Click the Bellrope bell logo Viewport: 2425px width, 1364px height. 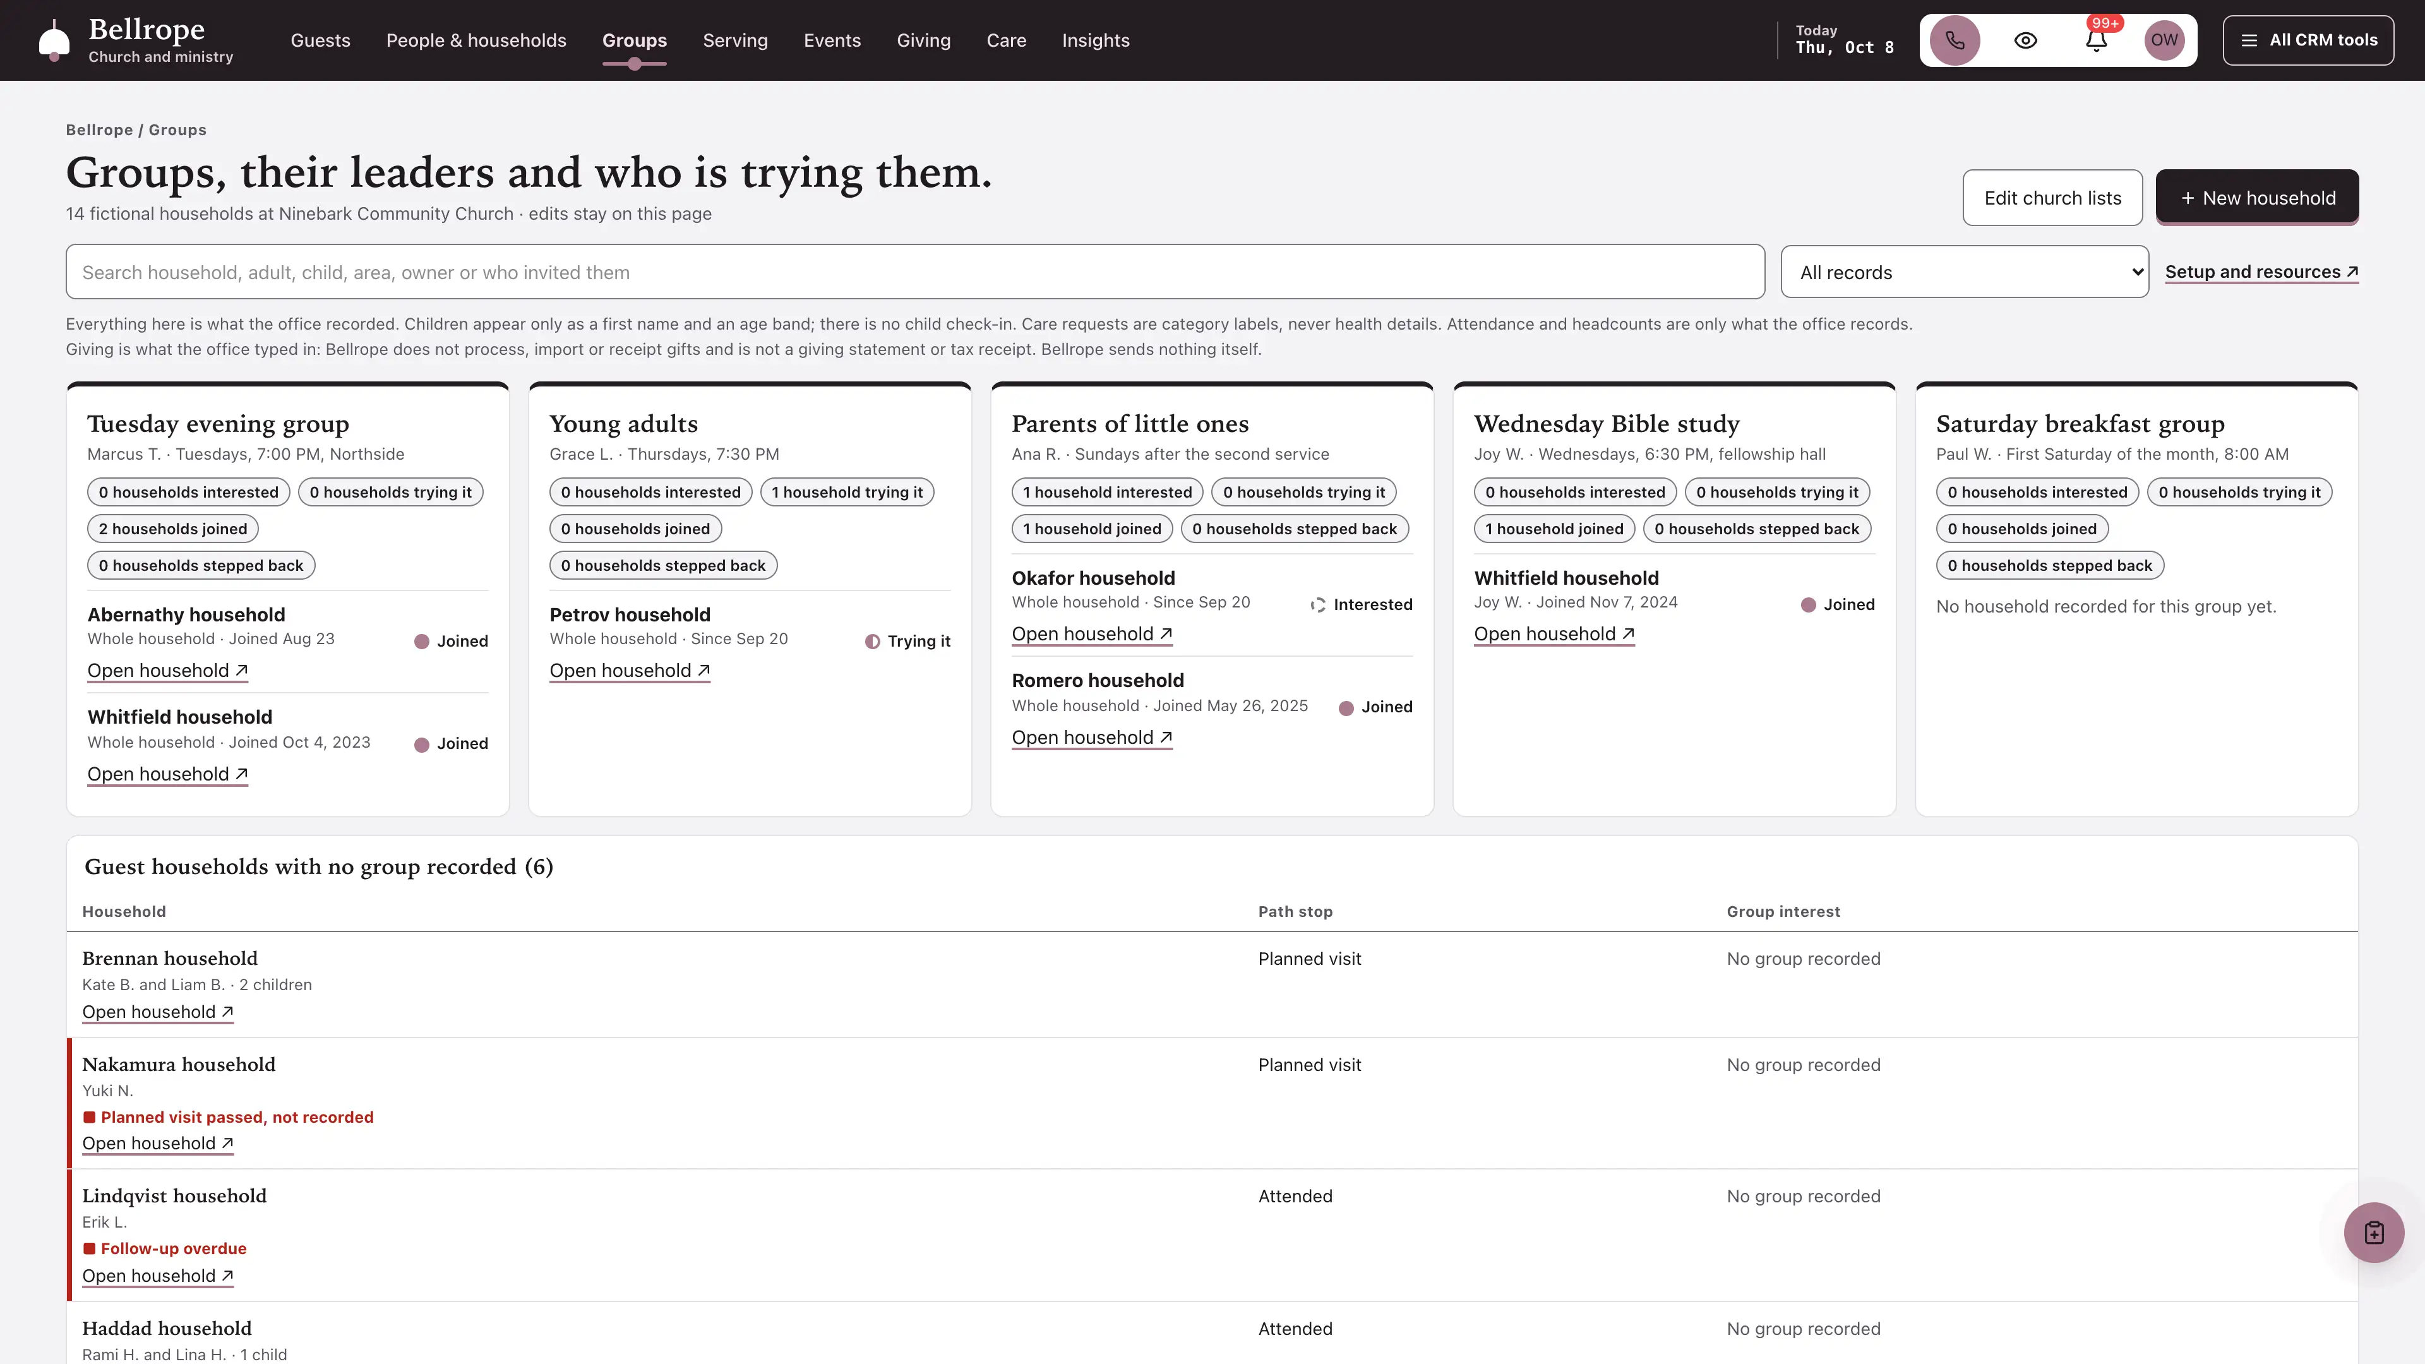[54, 40]
